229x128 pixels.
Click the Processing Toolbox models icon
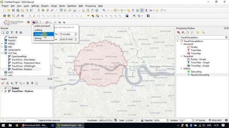[x=179, y=33]
